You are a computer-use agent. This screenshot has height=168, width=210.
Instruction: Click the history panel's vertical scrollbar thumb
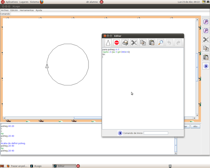pos(176,145)
